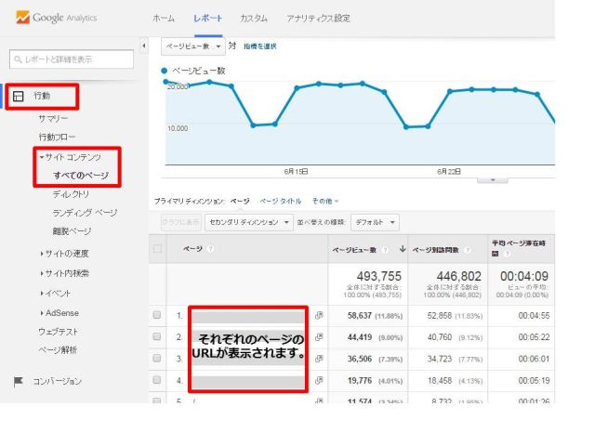The image size is (595, 446).
Task: Click the blue ページビュー数 legend dot
Action: tap(165, 71)
